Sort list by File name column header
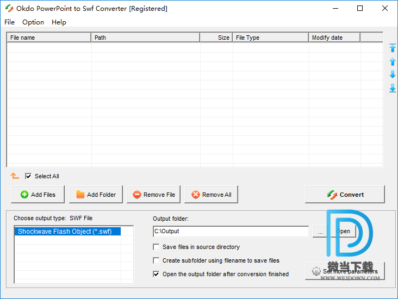 [49, 38]
